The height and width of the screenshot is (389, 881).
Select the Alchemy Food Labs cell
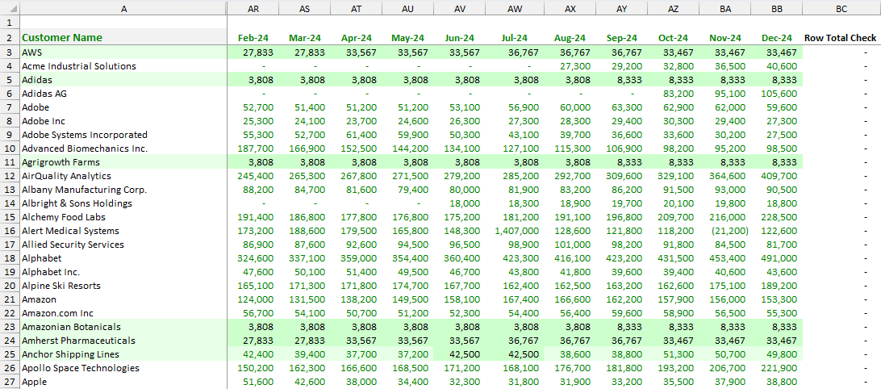point(123,217)
